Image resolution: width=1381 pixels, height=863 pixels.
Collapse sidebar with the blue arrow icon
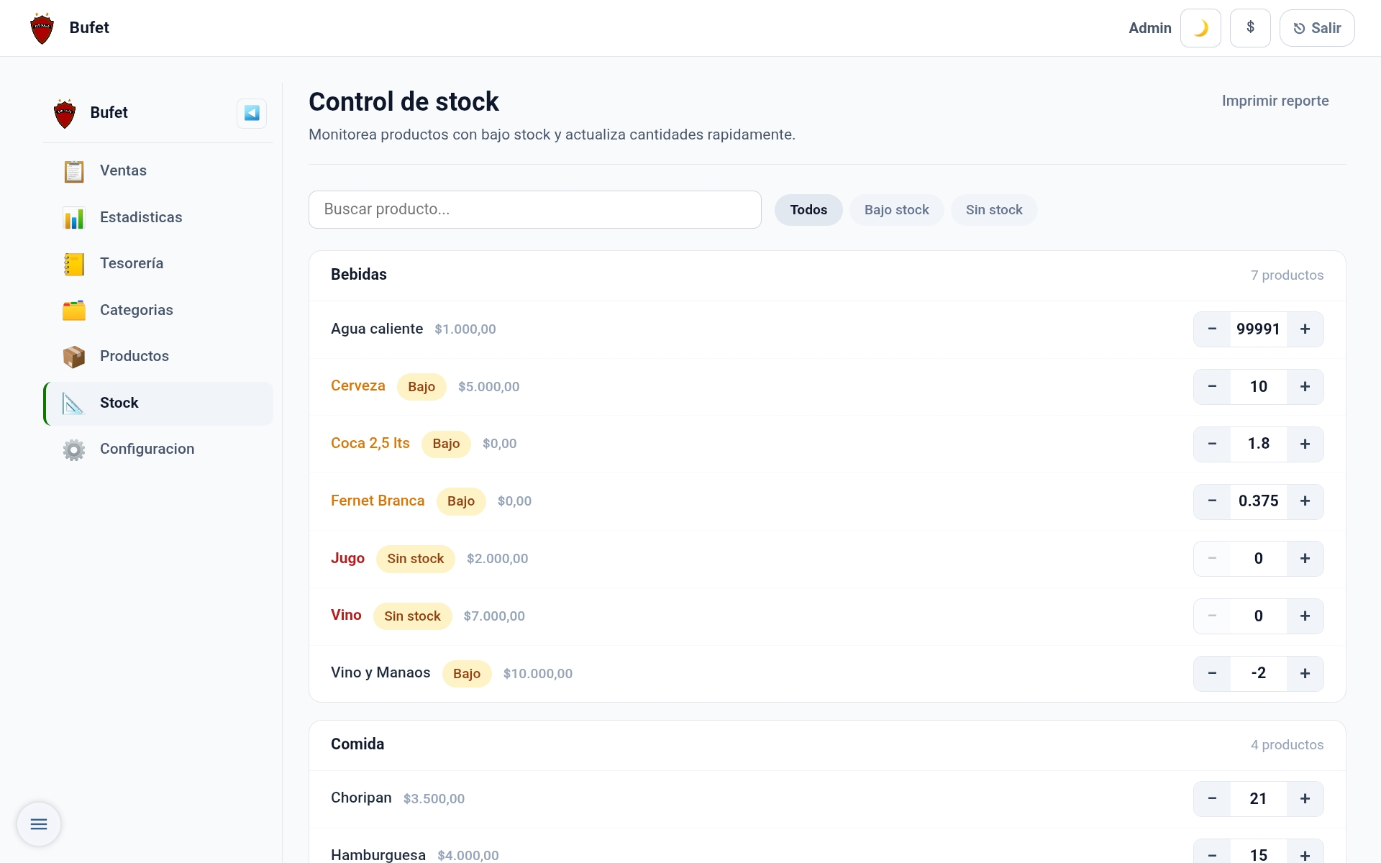[x=252, y=113]
